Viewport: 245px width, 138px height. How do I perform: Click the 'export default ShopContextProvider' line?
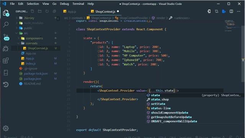pyautogui.click(x=107, y=130)
